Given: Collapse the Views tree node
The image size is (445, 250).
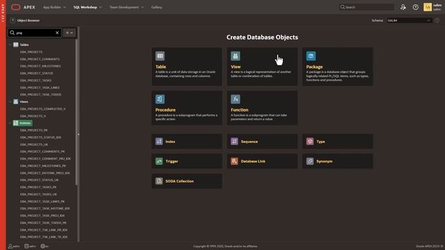Looking at the screenshot, I should click(x=10, y=101).
